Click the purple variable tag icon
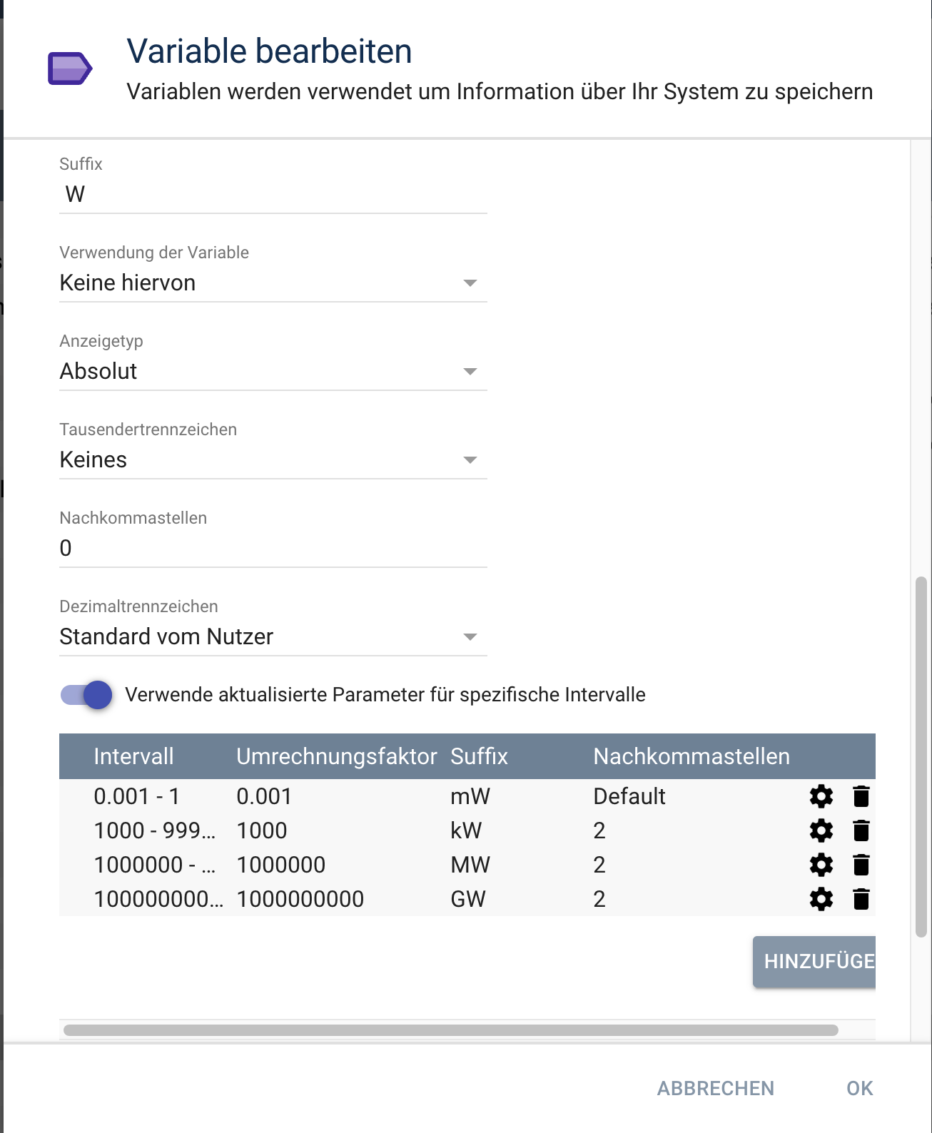The height and width of the screenshot is (1133, 932). (x=70, y=68)
